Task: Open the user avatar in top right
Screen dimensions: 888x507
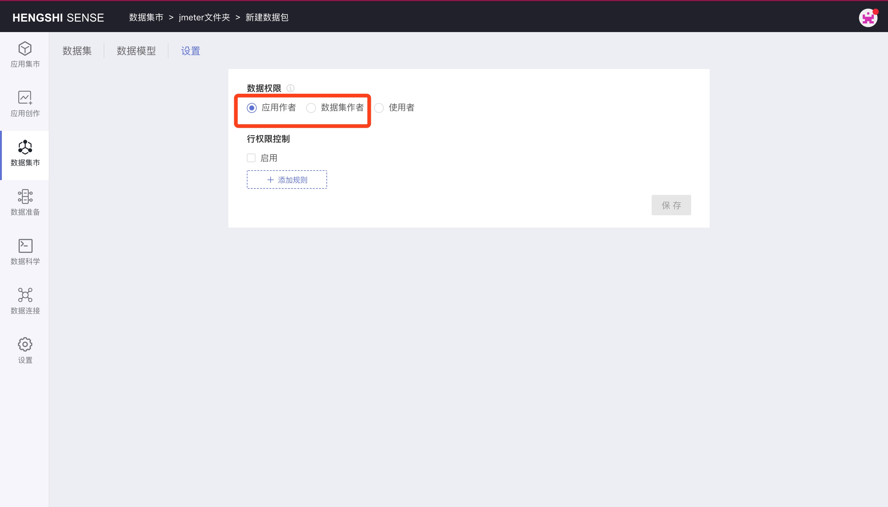Action: [868, 18]
